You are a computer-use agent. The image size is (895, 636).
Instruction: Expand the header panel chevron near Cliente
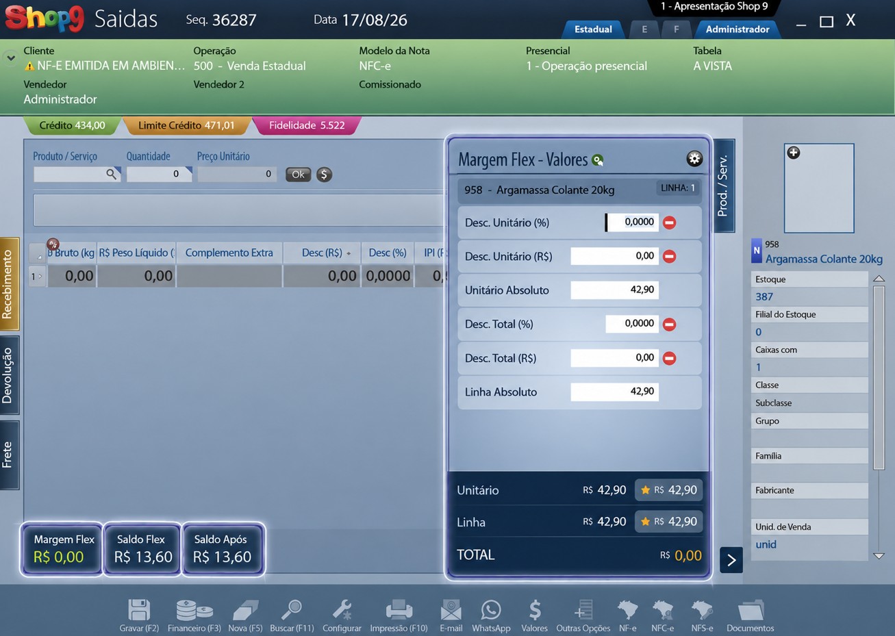10,58
